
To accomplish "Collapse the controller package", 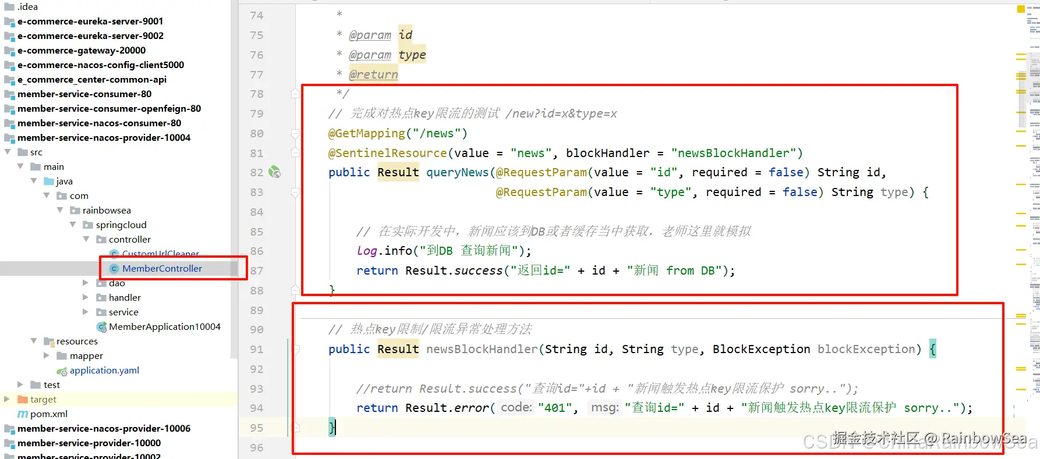I will click(x=86, y=239).
